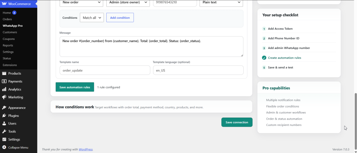Open Customers submenu item
Image resolution: width=357 pixels, height=153 pixels.
pos(10,32)
